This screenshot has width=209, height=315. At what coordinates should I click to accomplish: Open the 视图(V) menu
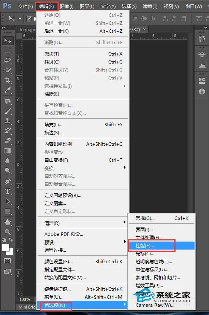click(x=171, y=6)
